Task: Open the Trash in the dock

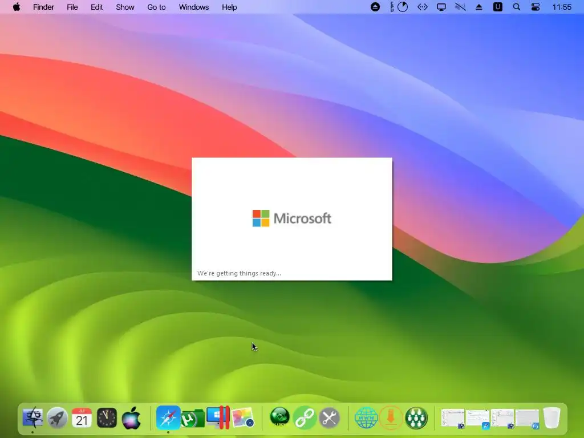Action: pos(551,417)
